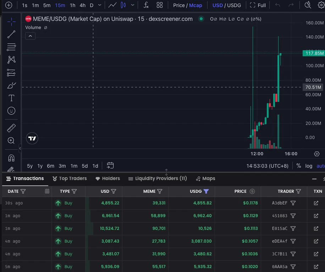Open transaction link for trader E015aC
Viewport: 325px width, 272px height.
tap(316, 228)
